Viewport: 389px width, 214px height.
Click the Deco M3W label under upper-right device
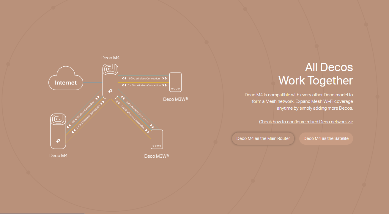[174, 99]
